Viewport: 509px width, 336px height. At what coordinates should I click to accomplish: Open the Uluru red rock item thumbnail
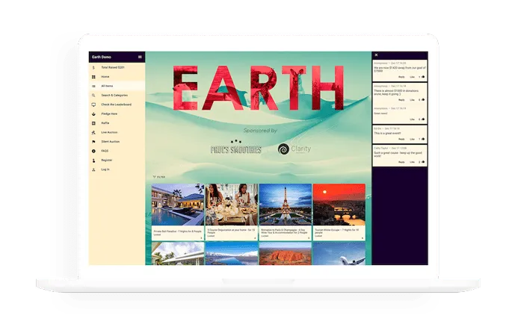pyautogui.click(x=286, y=254)
